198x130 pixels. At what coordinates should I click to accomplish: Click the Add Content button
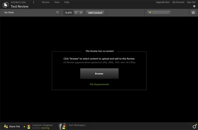[95, 13]
